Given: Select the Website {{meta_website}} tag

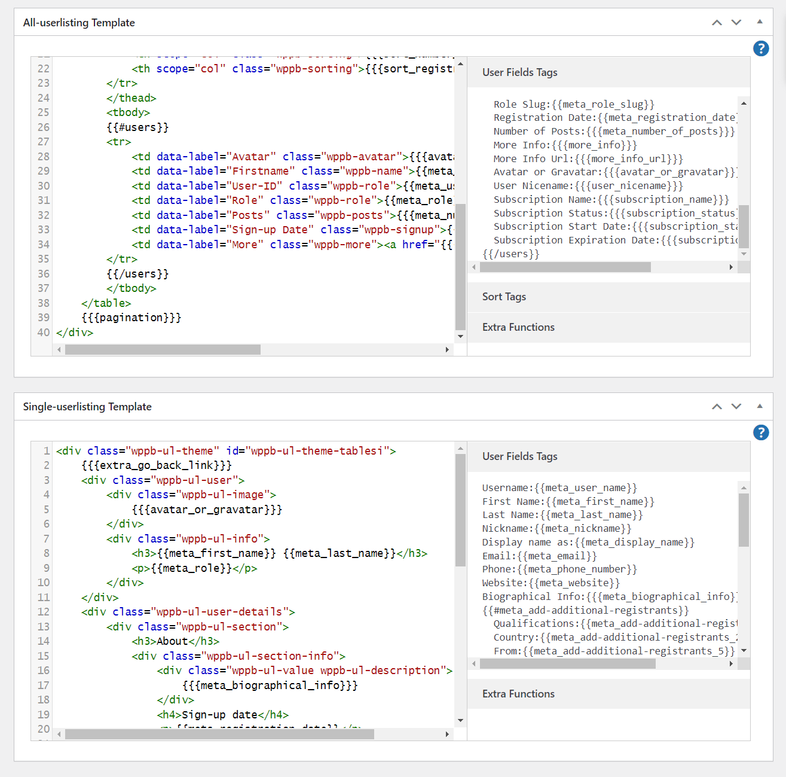Looking at the screenshot, I should [x=551, y=583].
